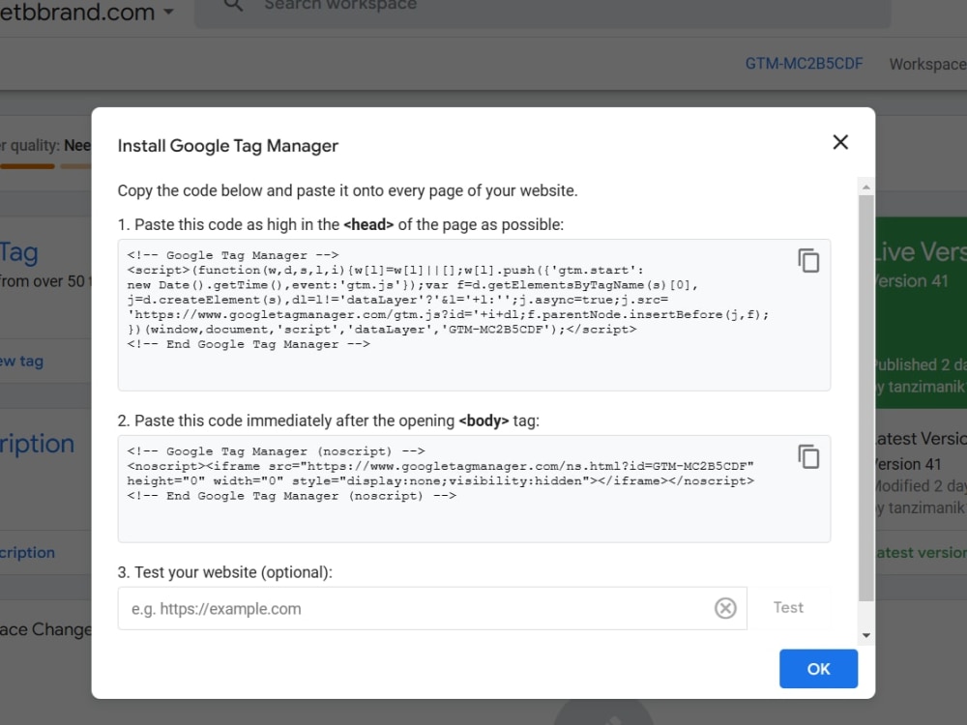
Task: Open the 'Latest version' link in background
Action: point(921,552)
